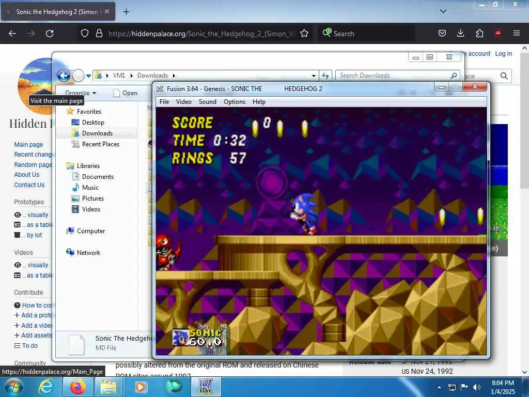Expand the Downloads breadcrumb arrow
The height and width of the screenshot is (397, 529).
(x=174, y=75)
